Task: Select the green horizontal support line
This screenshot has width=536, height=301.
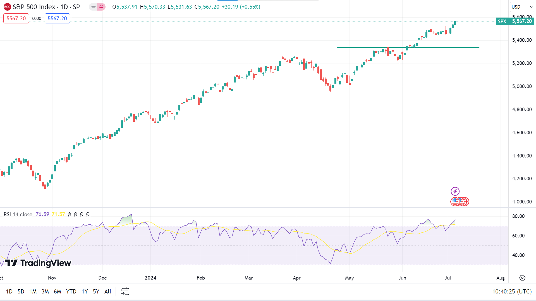Action: coord(408,47)
